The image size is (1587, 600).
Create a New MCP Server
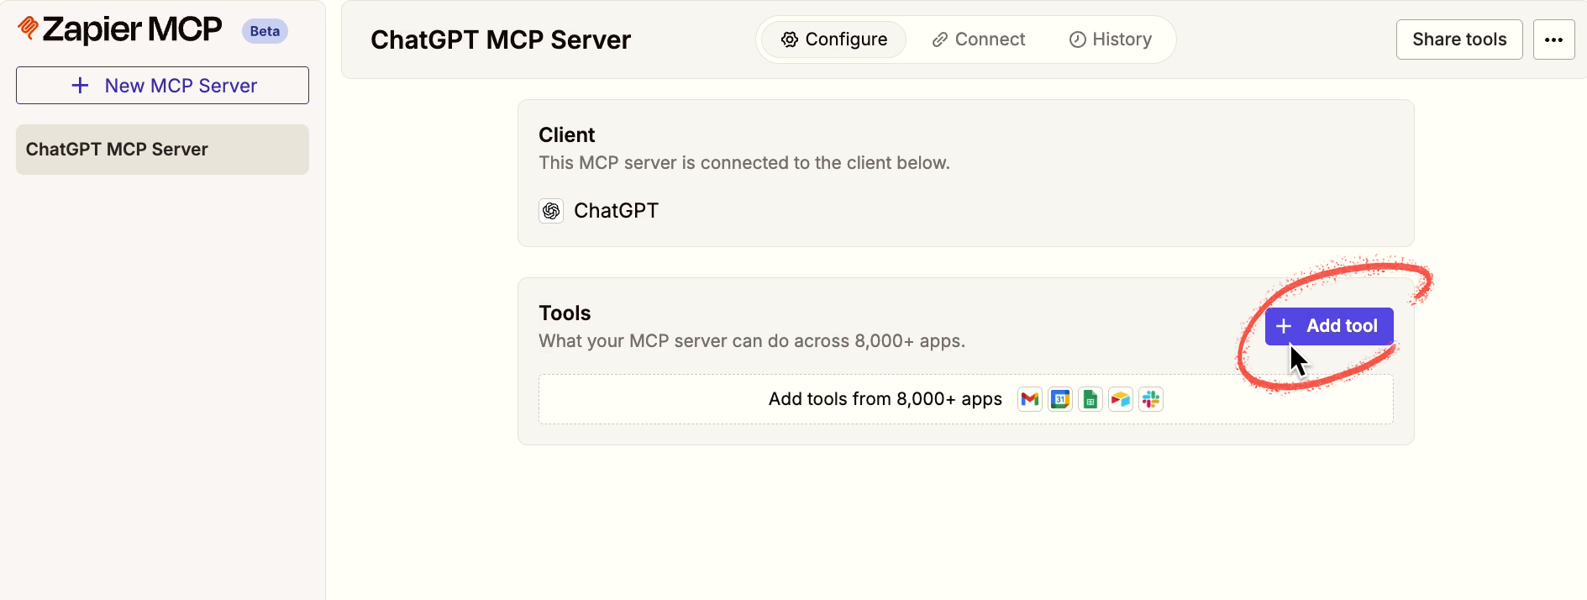162,86
